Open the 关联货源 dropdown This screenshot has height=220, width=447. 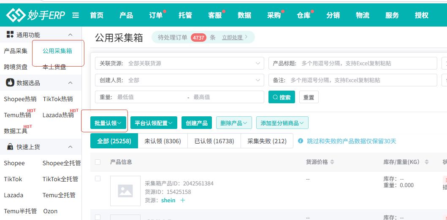179,63
